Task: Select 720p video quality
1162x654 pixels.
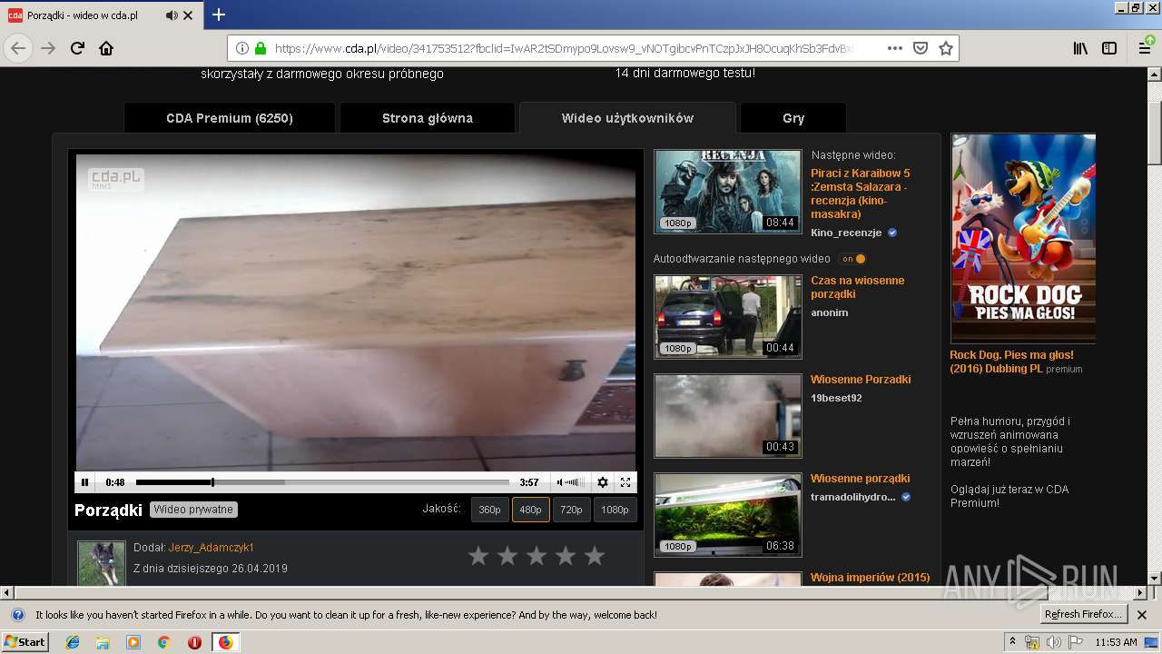Action: [x=571, y=510]
